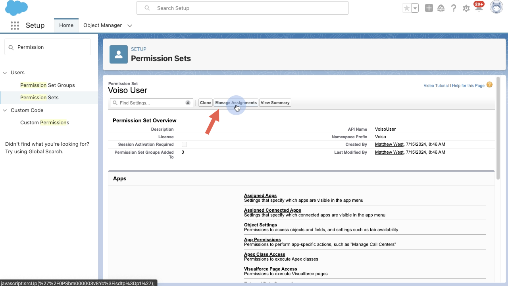Click the SETUP breadcrumb label
Image resolution: width=508 pixels, height=286 pixels.
click(x=139, y=49)
